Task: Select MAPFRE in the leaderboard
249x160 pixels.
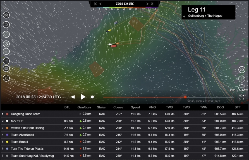Action: 124,121
